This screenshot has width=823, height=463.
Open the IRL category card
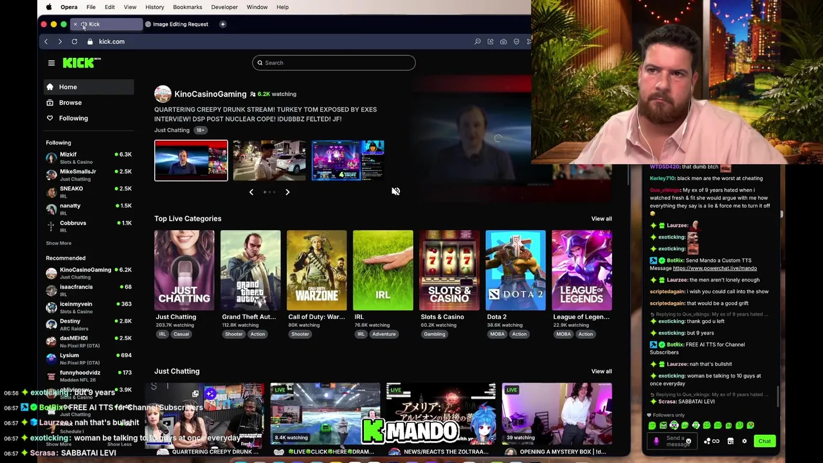pyautogui.click(x=383, y=270)
